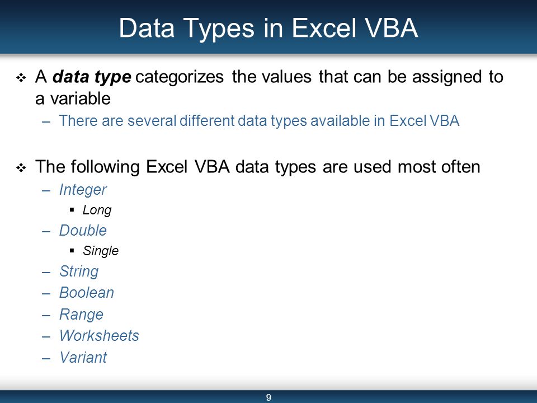Screen dimensions: 537x403
Task: Click the square bullet beside Long
Action: (72, 210)
